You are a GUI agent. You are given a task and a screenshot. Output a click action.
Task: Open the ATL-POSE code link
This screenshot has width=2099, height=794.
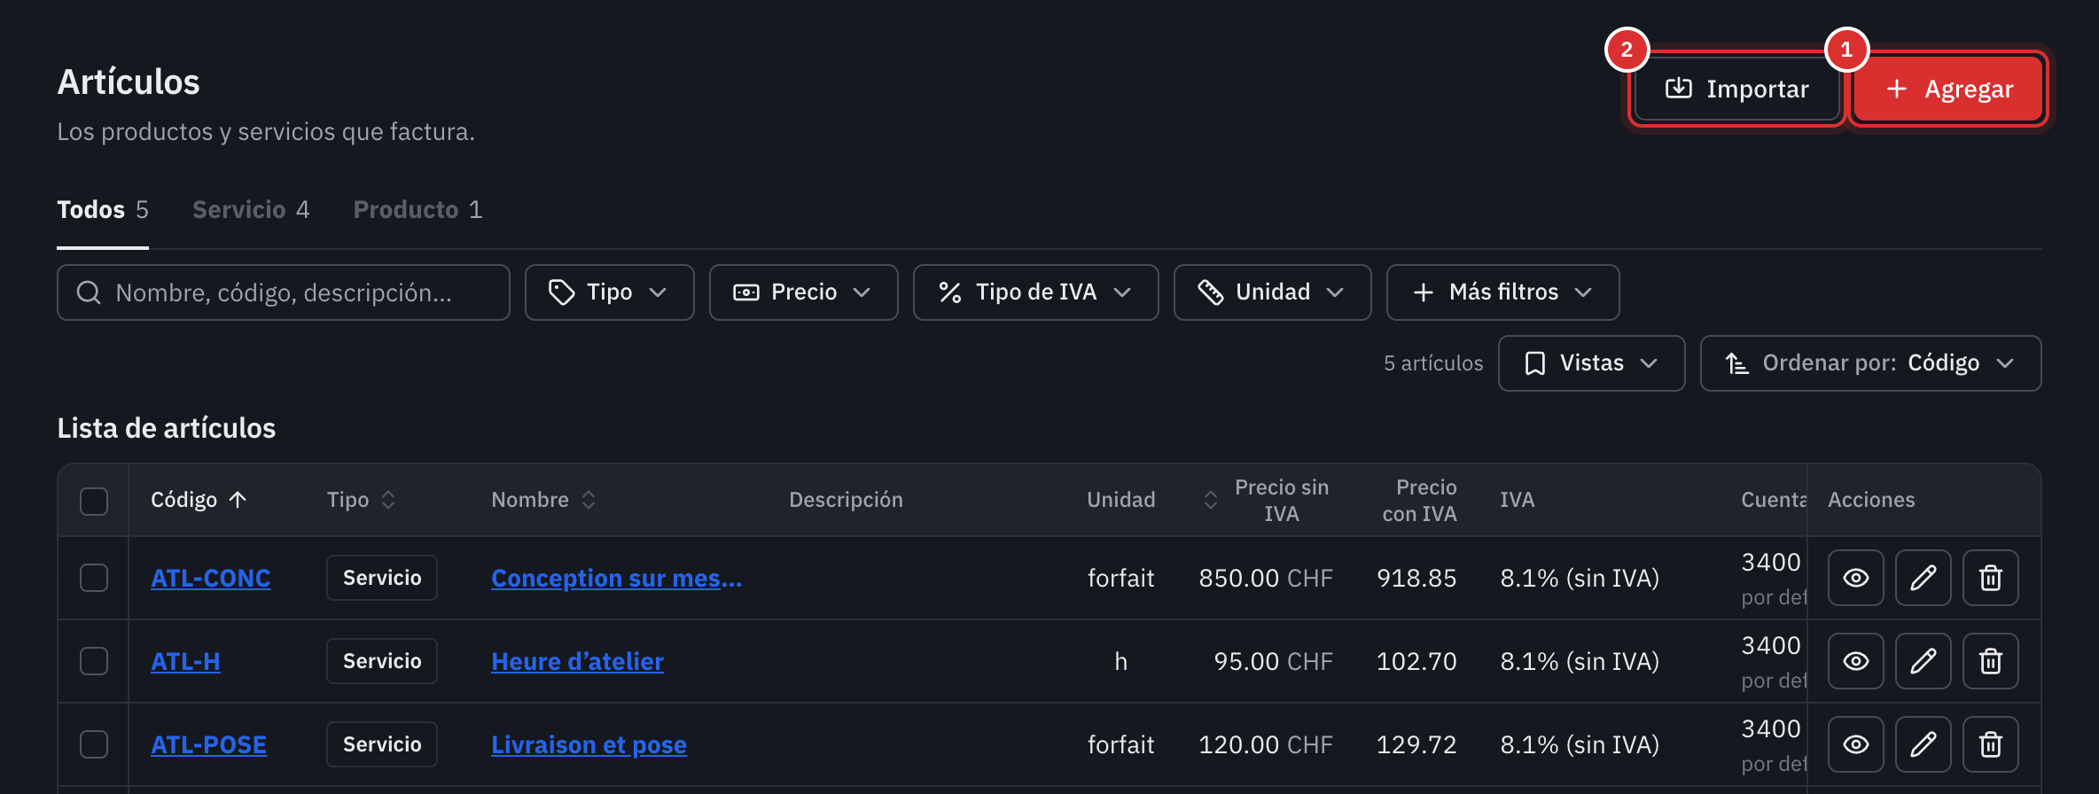pos(208,744)
